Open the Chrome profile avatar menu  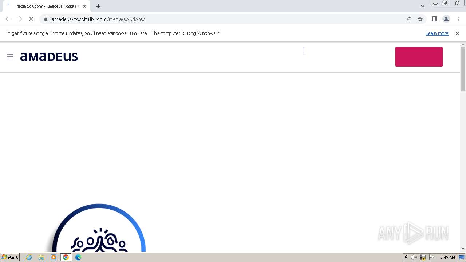point(446,19)
